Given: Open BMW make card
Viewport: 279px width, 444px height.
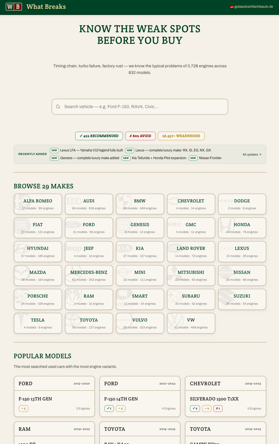Looking at the screenshot, I should pos(140,204).
